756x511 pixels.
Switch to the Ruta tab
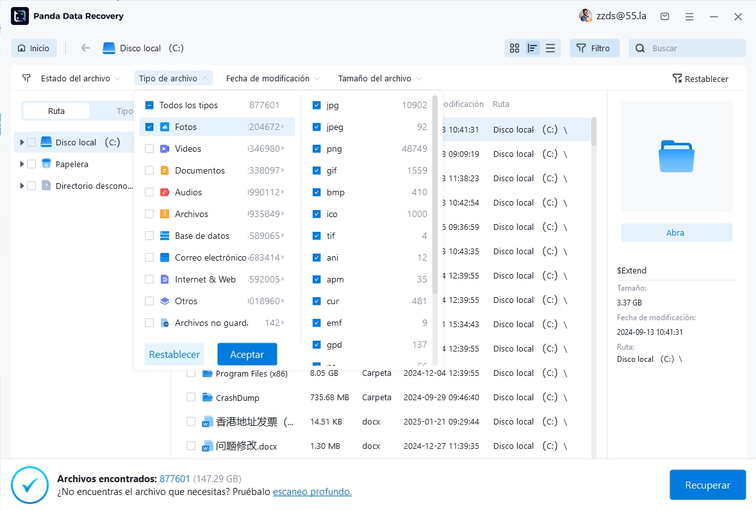click(56, 111)
